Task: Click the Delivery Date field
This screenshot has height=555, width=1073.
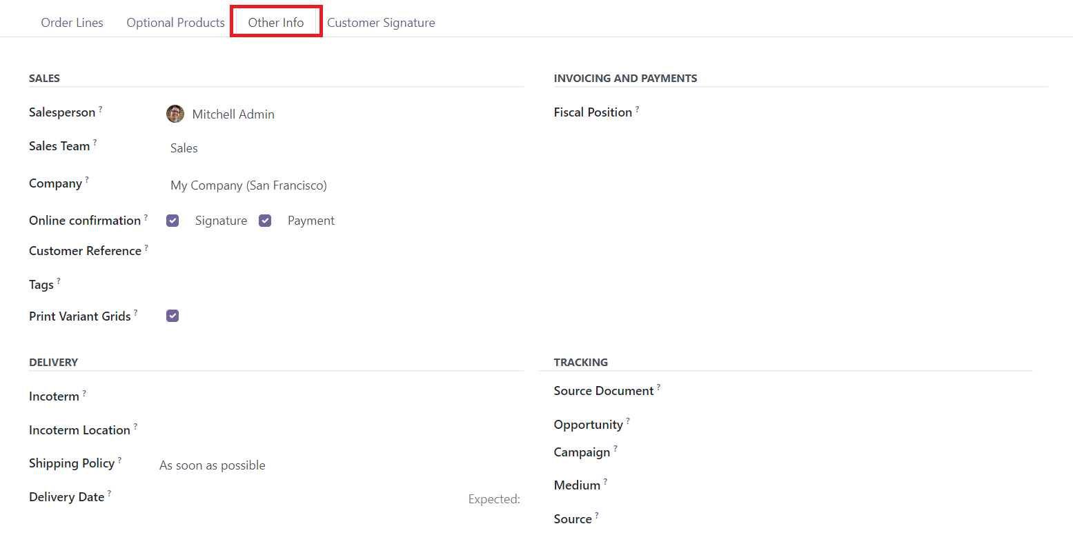Action: [x=311, y=498]
